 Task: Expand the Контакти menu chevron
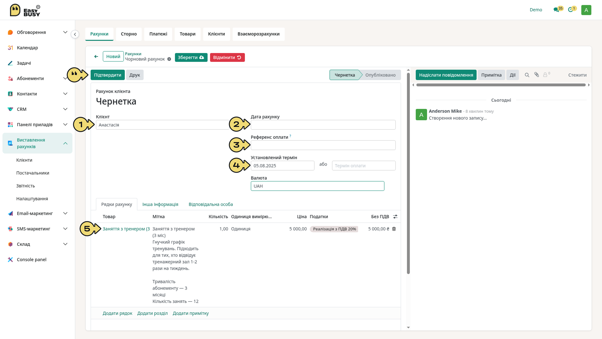[x=65, y=94]
